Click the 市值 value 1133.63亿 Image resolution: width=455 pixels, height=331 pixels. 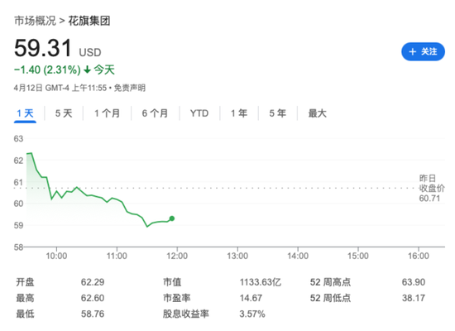click(x=261, y=282)
